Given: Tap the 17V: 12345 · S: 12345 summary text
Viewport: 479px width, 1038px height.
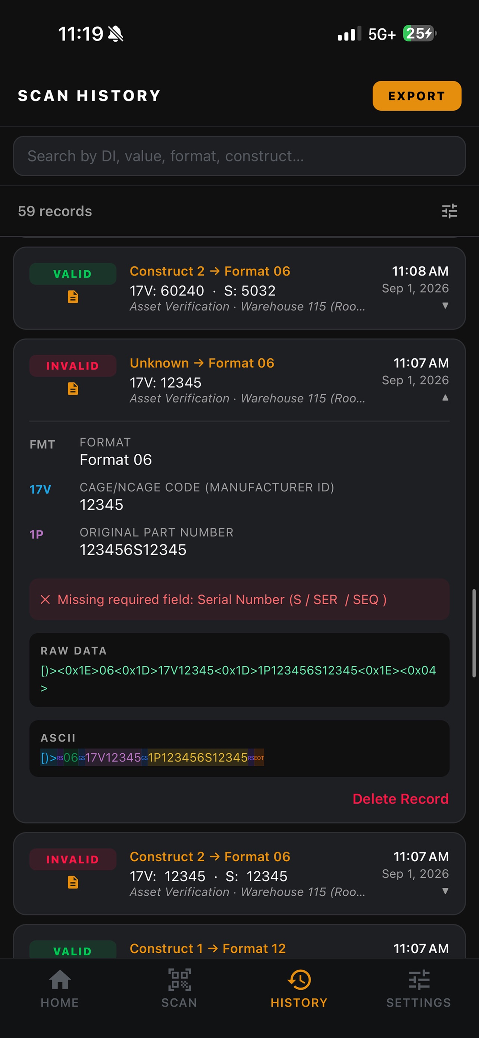Looking at the screenshot, I should [209, 877].
